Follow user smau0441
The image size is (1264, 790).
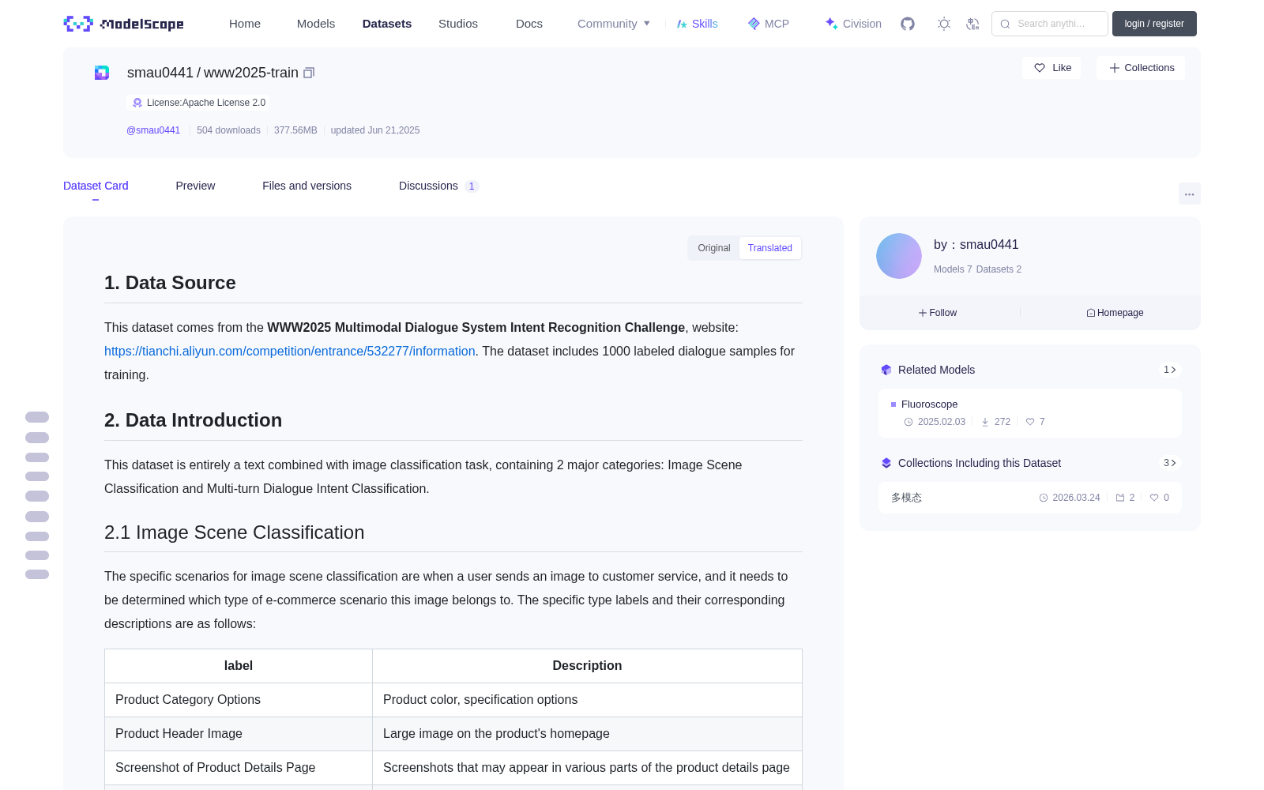click(938, 313)
